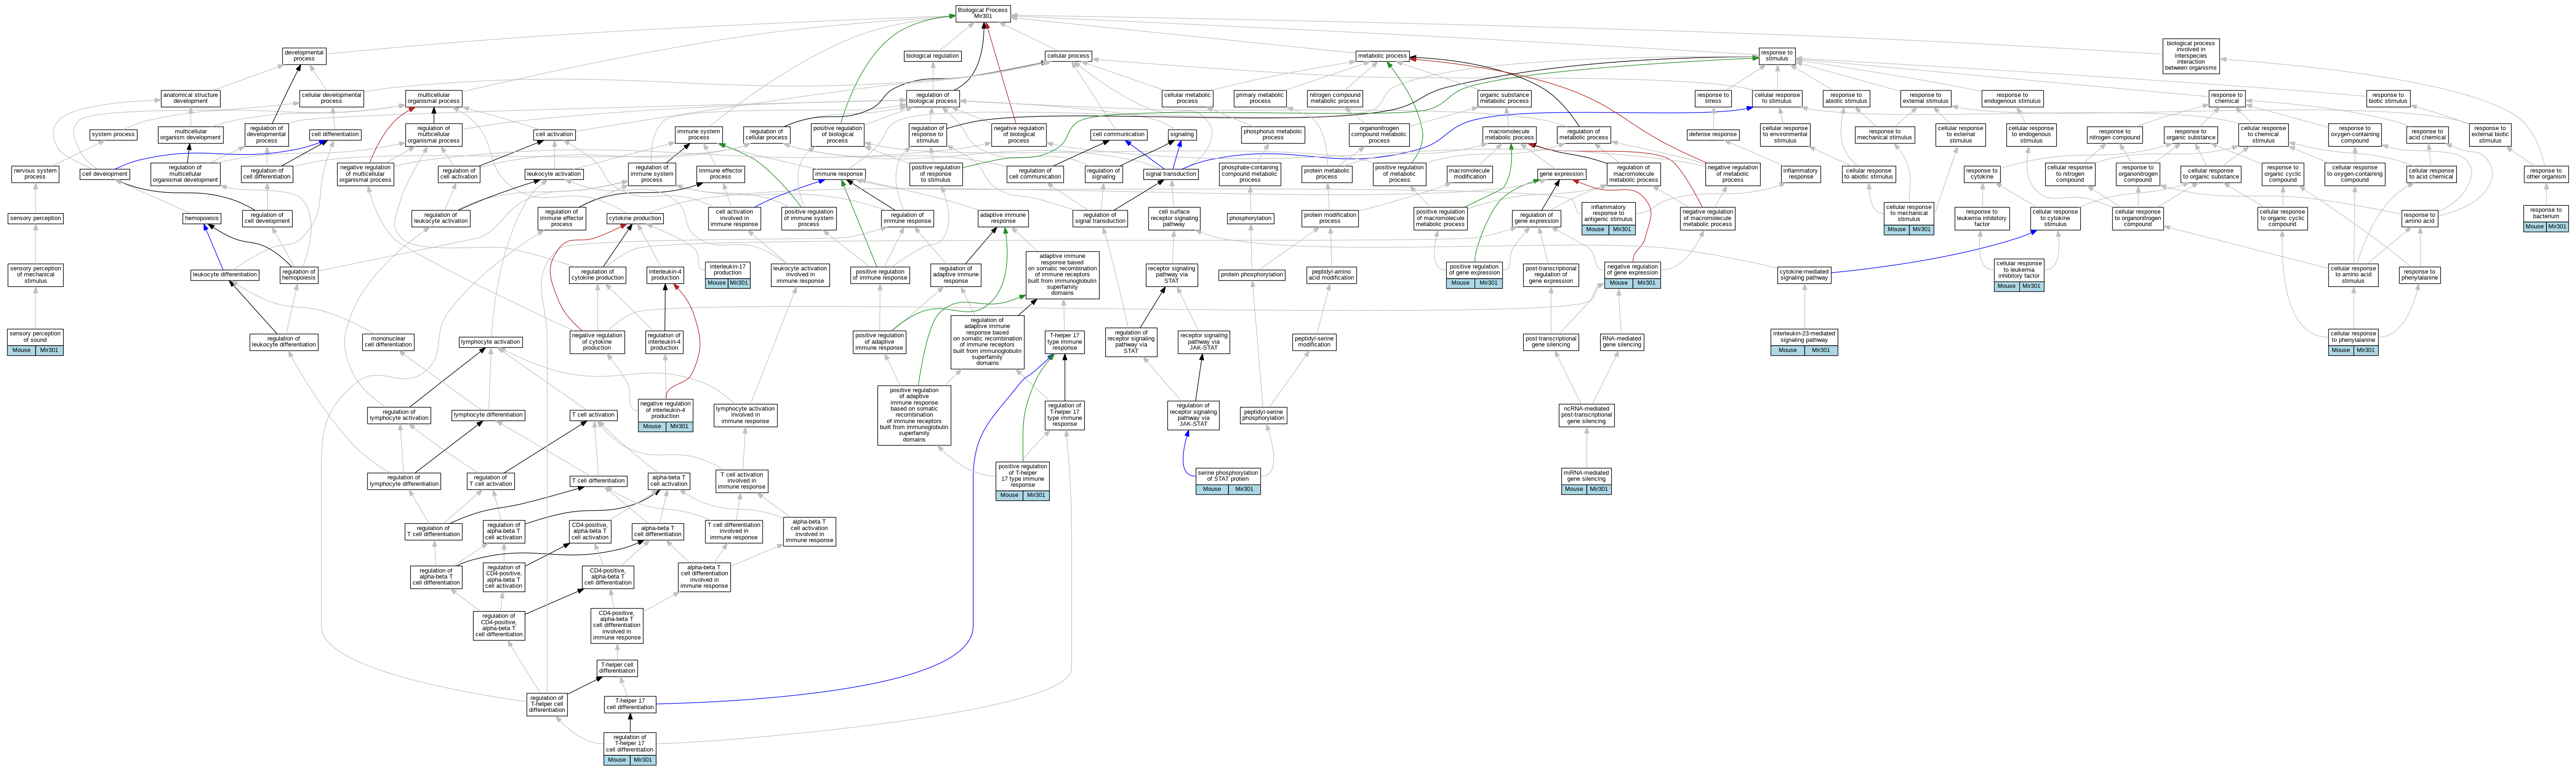Select the 'system process' node

[x=113, y=134]
